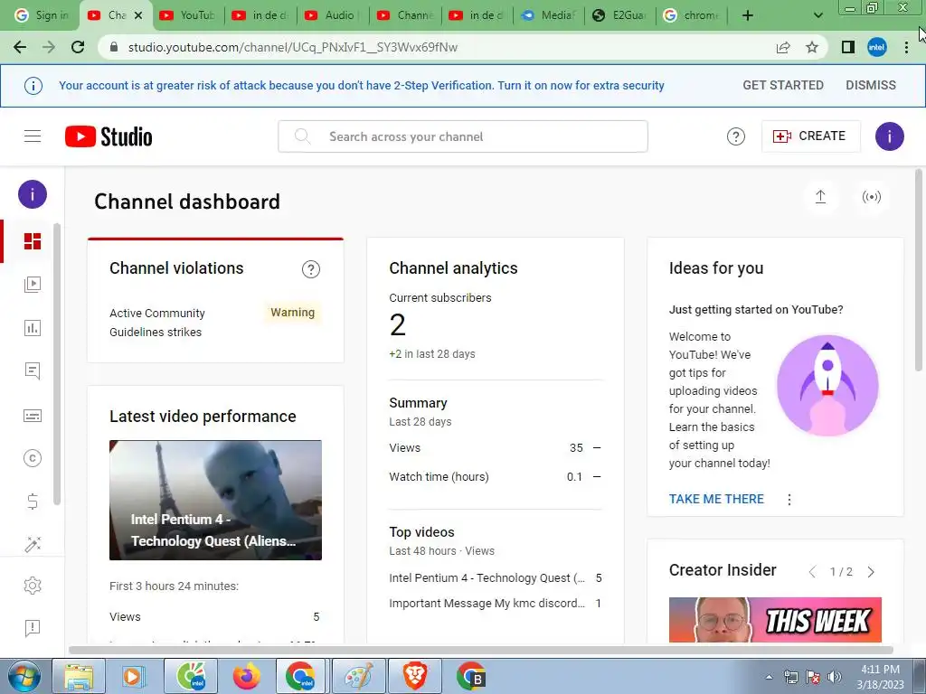Screen dimensions: 926x694
Task: Open the Earn dollar icon in sidebar
Action: point(33,502)
